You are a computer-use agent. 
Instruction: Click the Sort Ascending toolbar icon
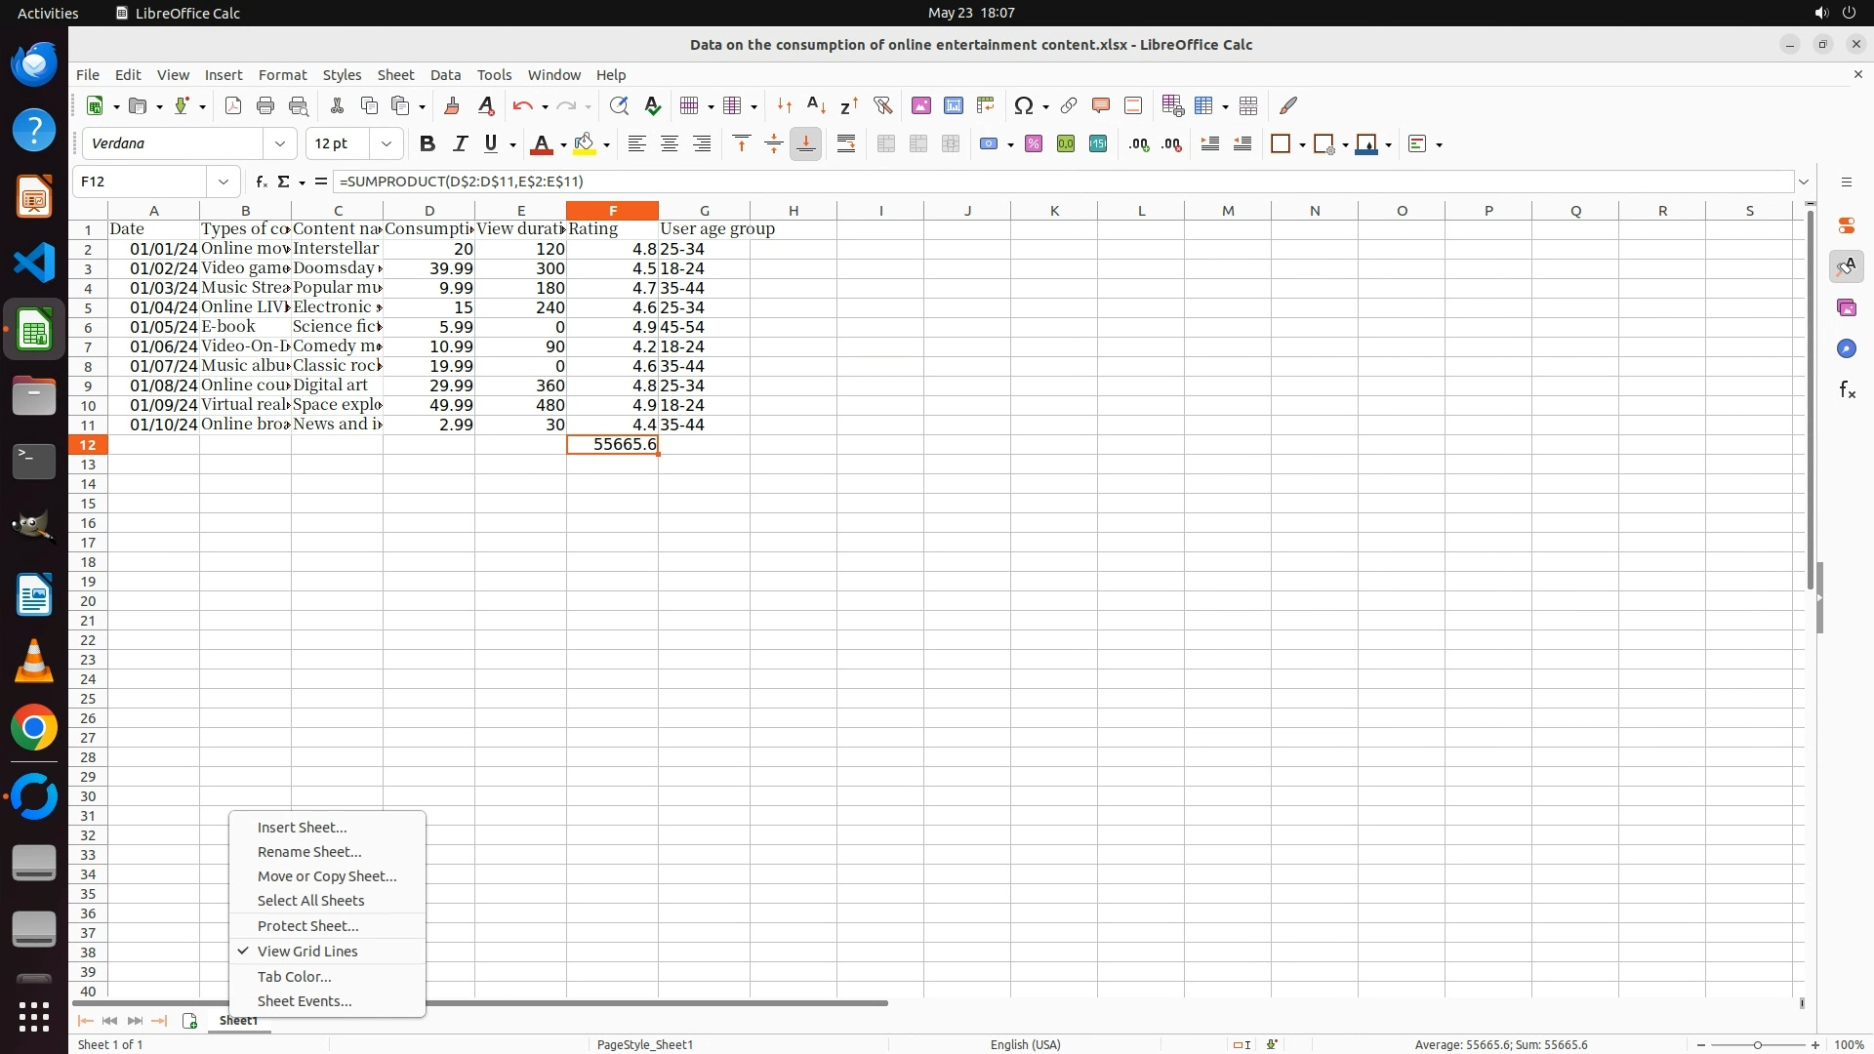pyautogui.click(x=817, y=105)
